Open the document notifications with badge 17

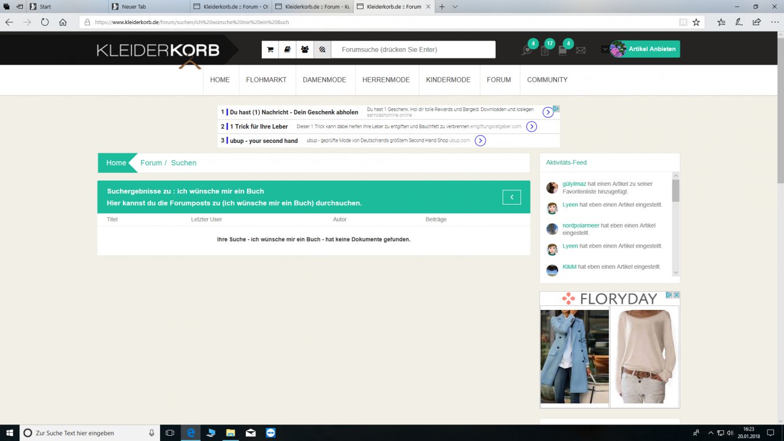(546, 49)
